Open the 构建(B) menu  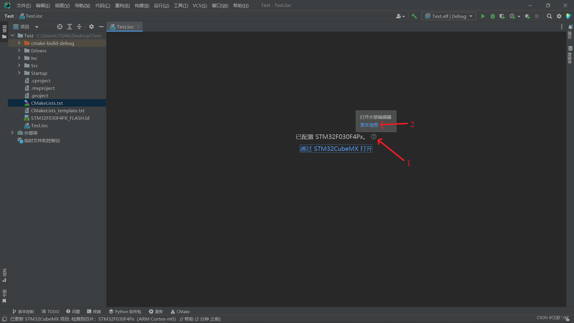click(x=142, y=5)
